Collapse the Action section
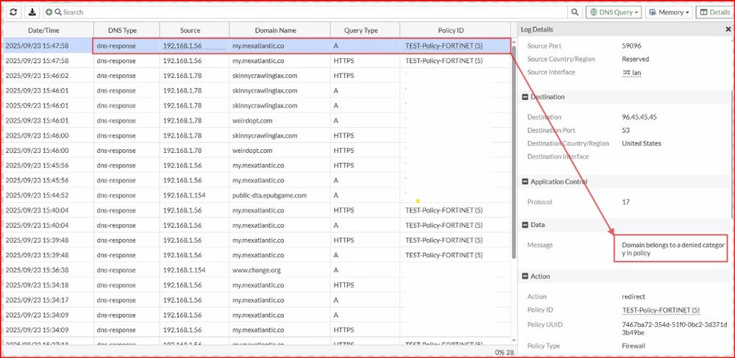This screenshot has width=735, height=358. pos(525,276)
